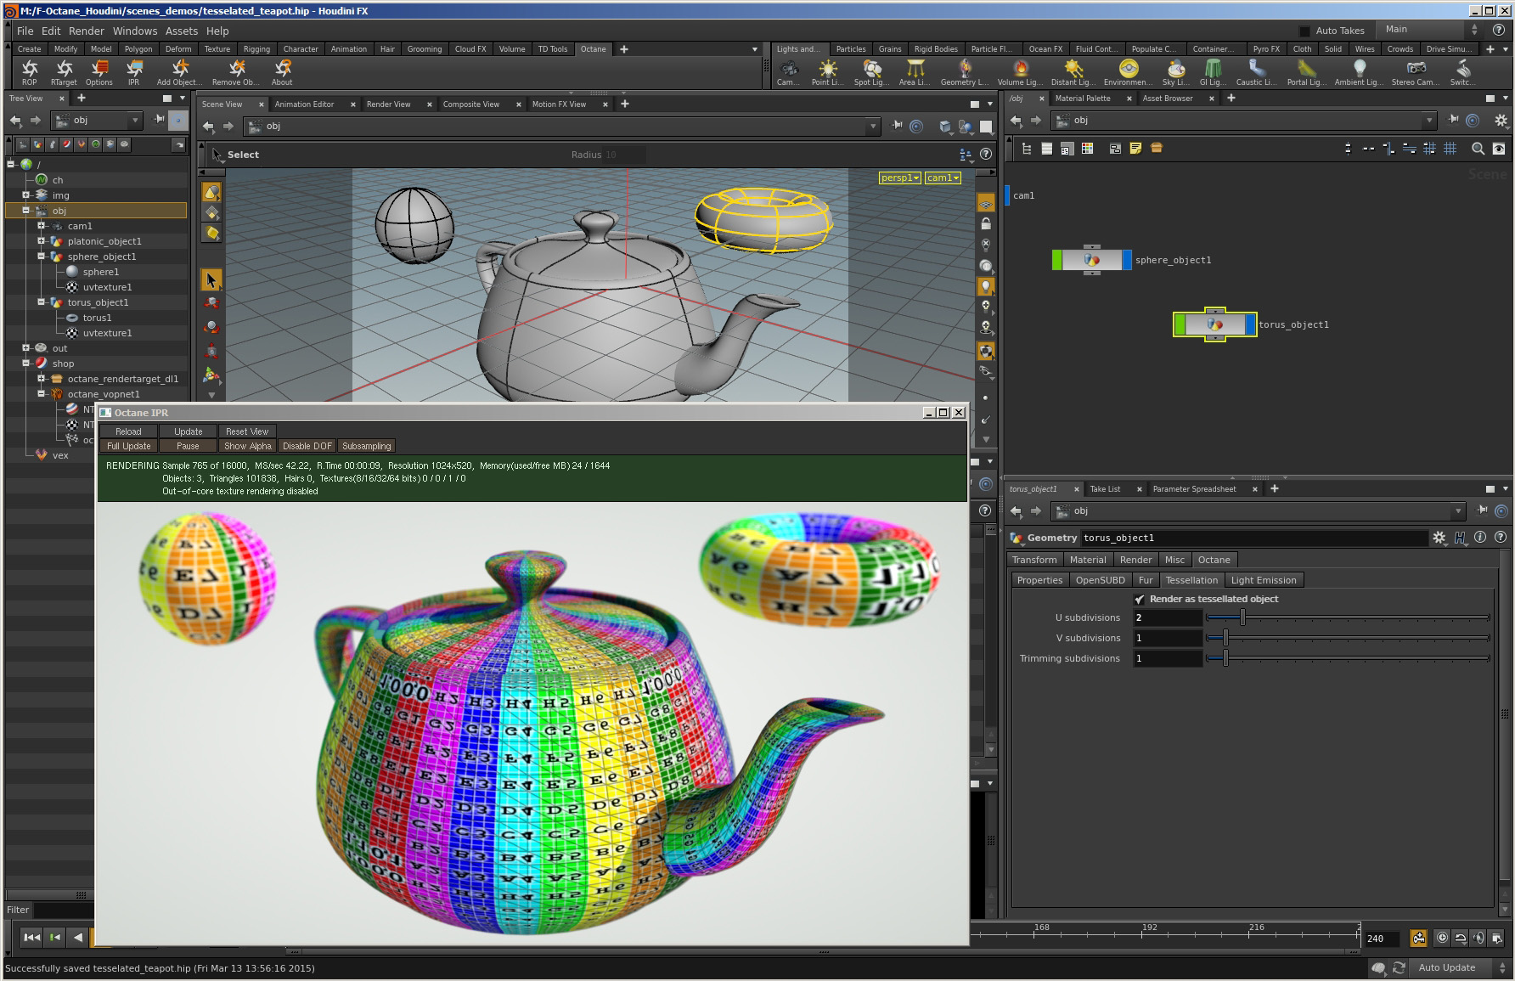1515x981 pixels.
Task: Select the Polygon shelf tab
Action: (138, 49)
